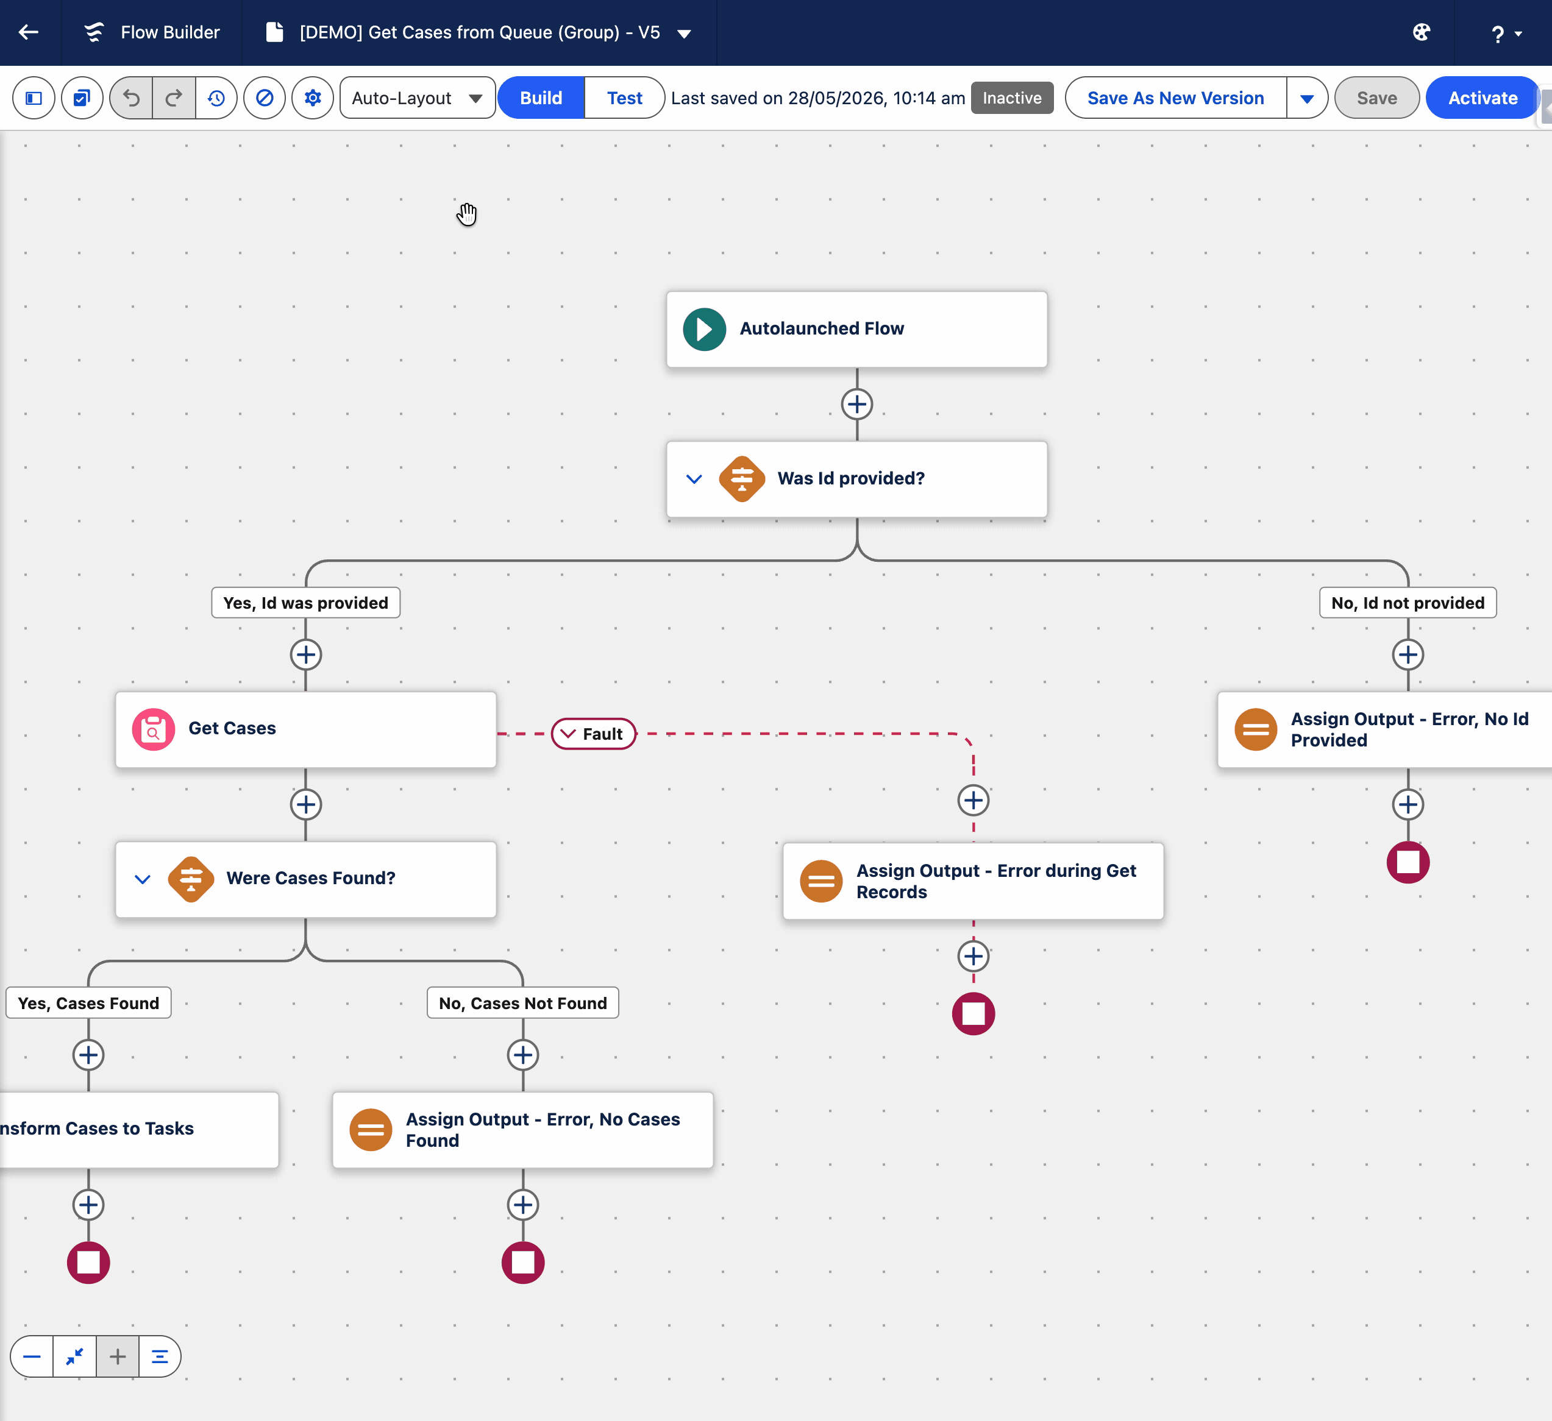
Task: Open version history clock icon
Action: 216,97
